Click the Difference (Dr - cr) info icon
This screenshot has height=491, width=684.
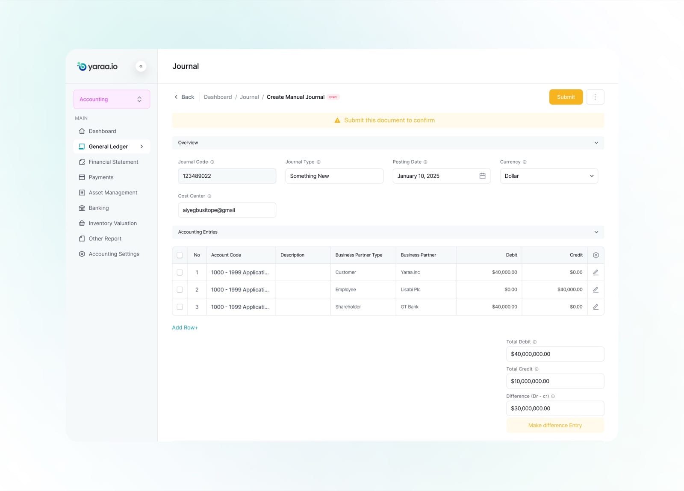pos(553,396)
